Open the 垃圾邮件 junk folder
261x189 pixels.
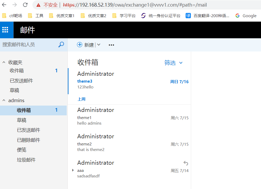point(26,160)
